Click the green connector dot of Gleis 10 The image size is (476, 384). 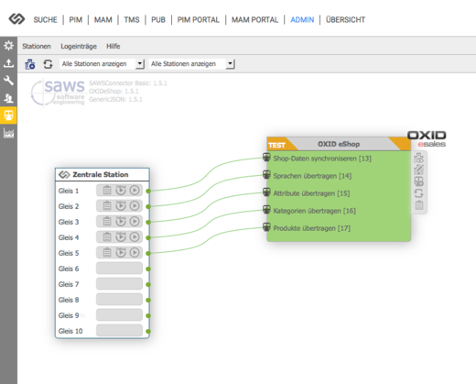(x=148, y=331)
